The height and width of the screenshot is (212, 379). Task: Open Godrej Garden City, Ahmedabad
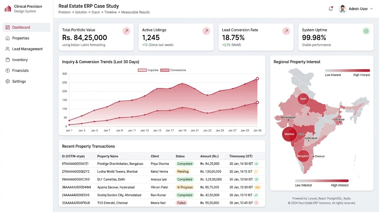(x=119, y=195)
